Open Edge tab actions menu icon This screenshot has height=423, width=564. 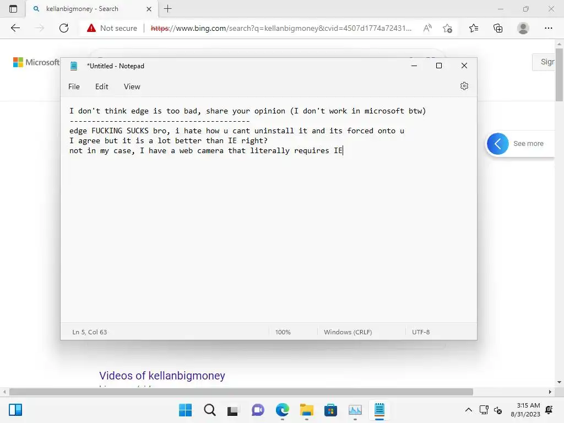13,9
